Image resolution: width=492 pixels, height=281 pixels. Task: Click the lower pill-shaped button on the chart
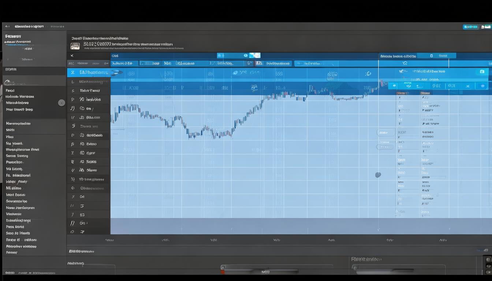(x=385, y=147)
